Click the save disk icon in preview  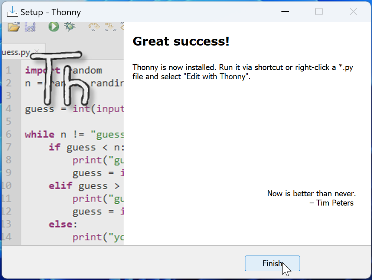[30, 27]
